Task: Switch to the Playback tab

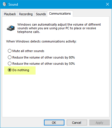Action: (x=10, y=14)
